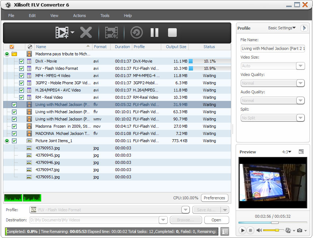
Task: Click the preview display mode icon
Action: [288, 230]
